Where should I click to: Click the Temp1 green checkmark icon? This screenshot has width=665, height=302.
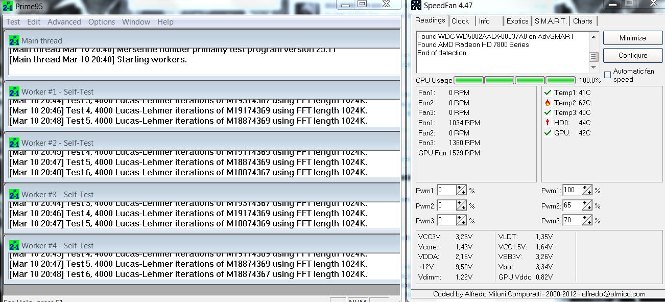click(548, 92)
